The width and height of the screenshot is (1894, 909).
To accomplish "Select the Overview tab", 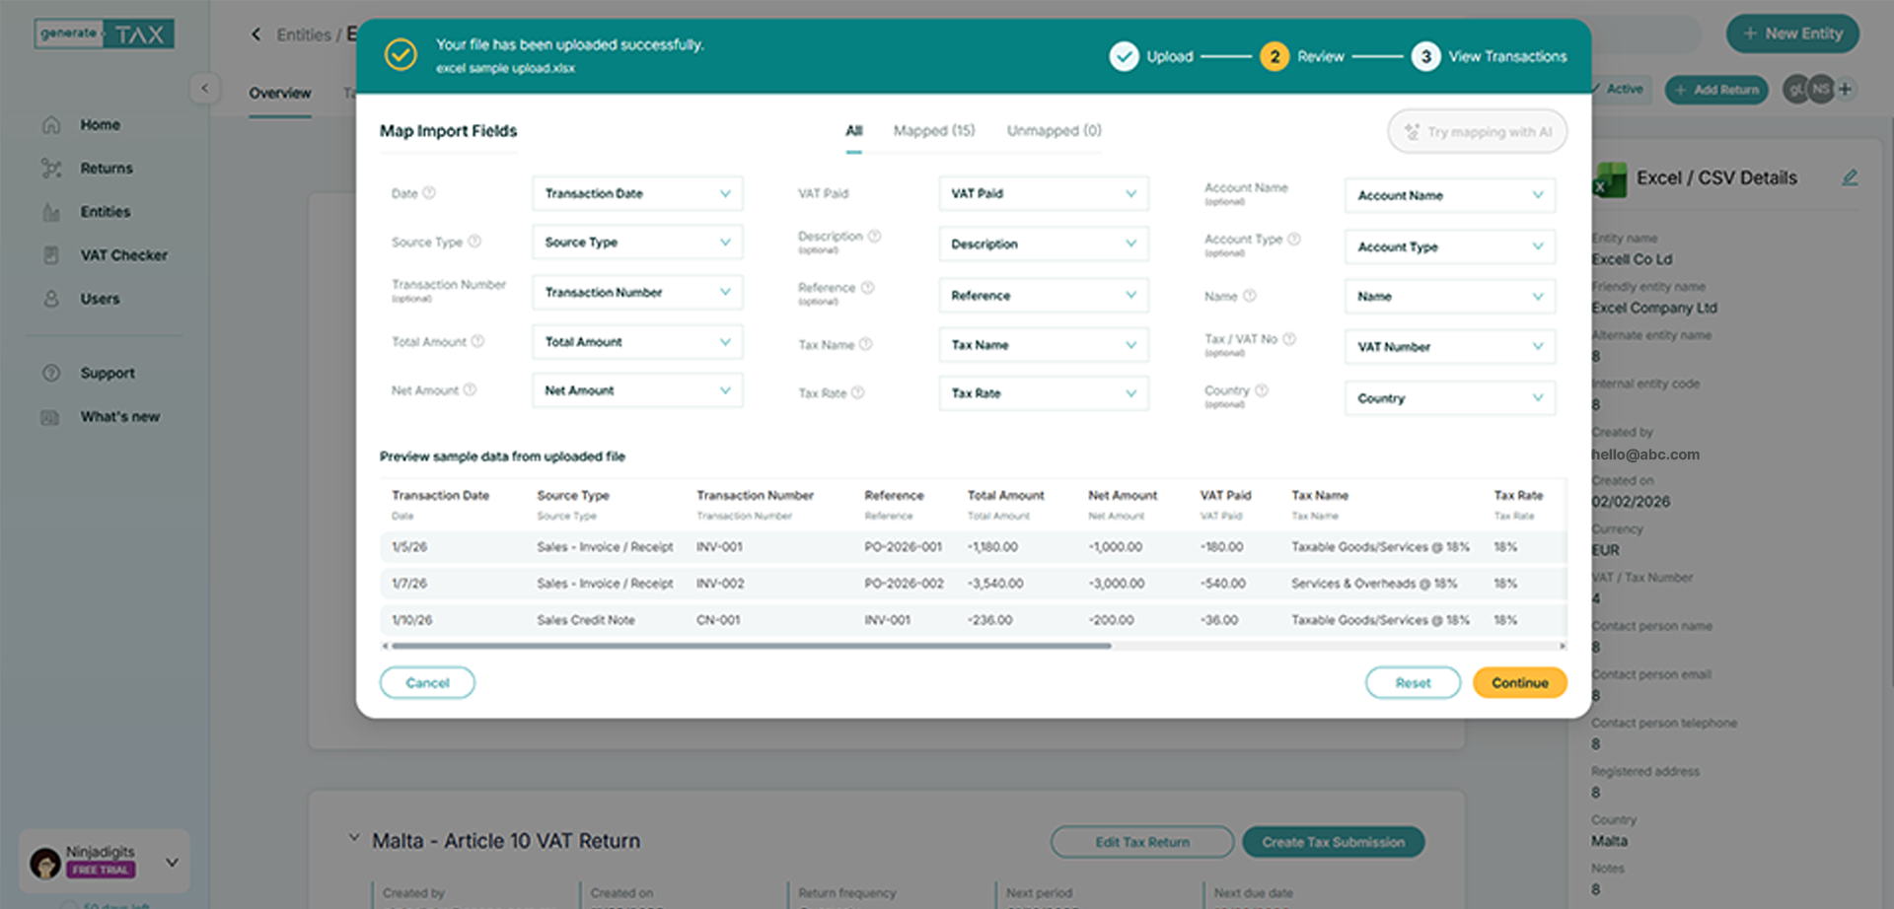I will pos(280,94).
